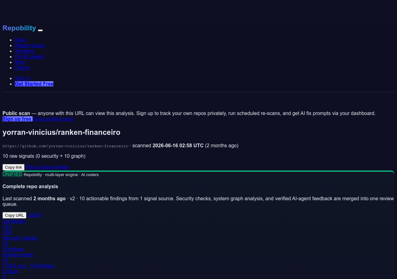Screen dimensions: 397x279
Task: Toggle the navbar menu button beside Repobility
Action: point(40,30)
